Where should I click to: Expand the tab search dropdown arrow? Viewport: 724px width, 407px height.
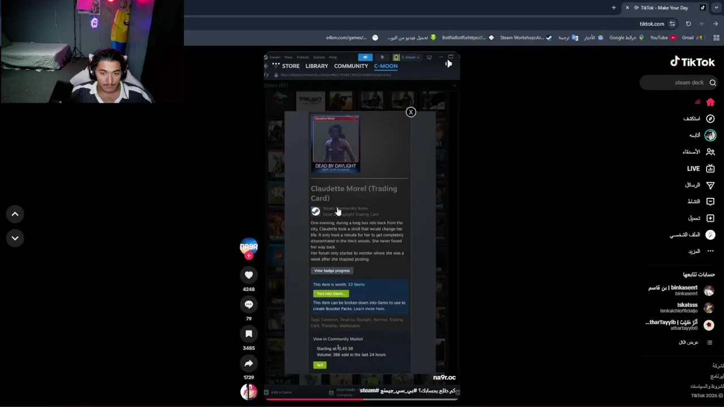717,8
